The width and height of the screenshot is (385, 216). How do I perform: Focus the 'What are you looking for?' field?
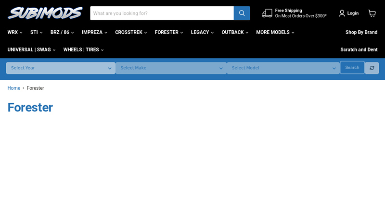click(162, 13)
